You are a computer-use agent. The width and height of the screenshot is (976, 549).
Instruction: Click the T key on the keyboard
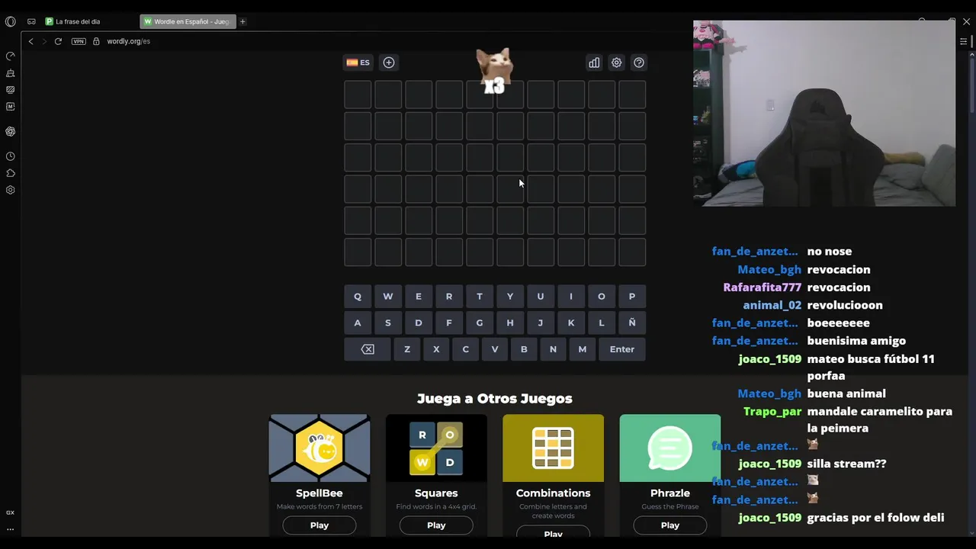(x=480, y=297)
